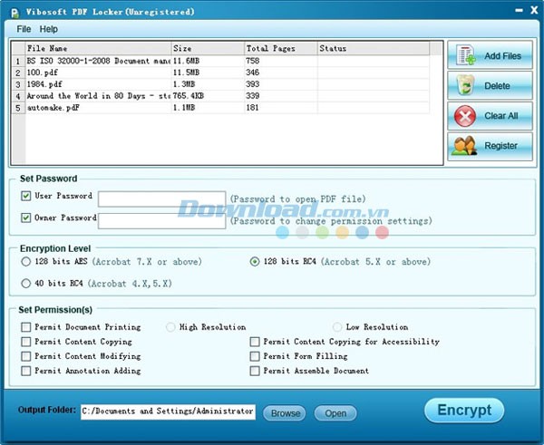Select 128 bits AES encryption
This screenshot has height=445, width=544.
pos(26,262)
